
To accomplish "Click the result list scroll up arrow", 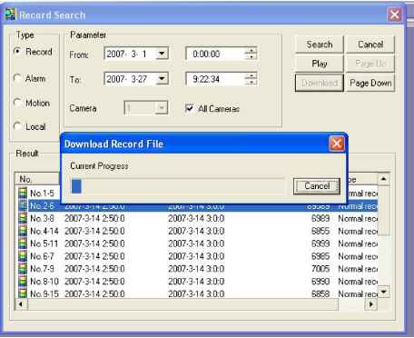I will point(383,179).
